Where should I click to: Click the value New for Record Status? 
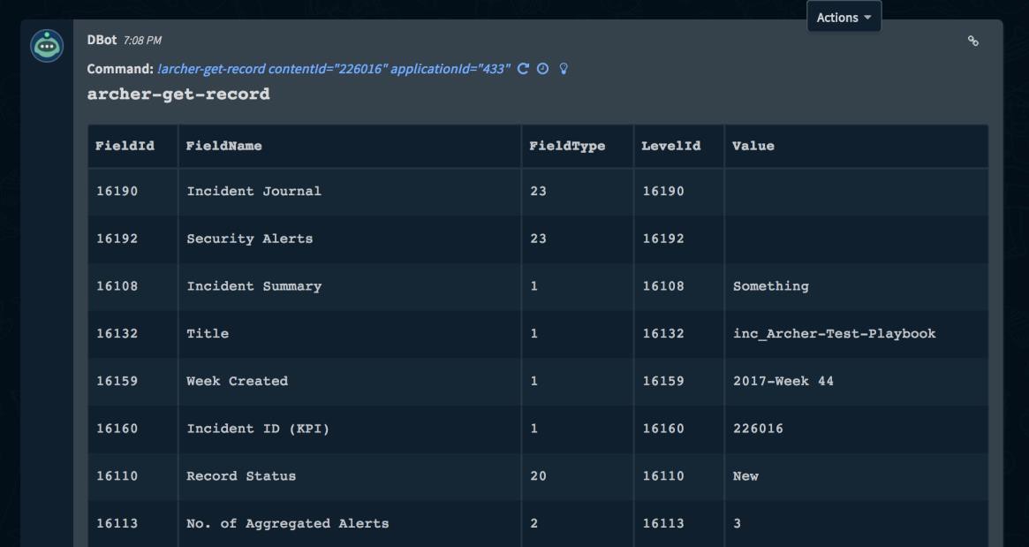coord(745,476)
